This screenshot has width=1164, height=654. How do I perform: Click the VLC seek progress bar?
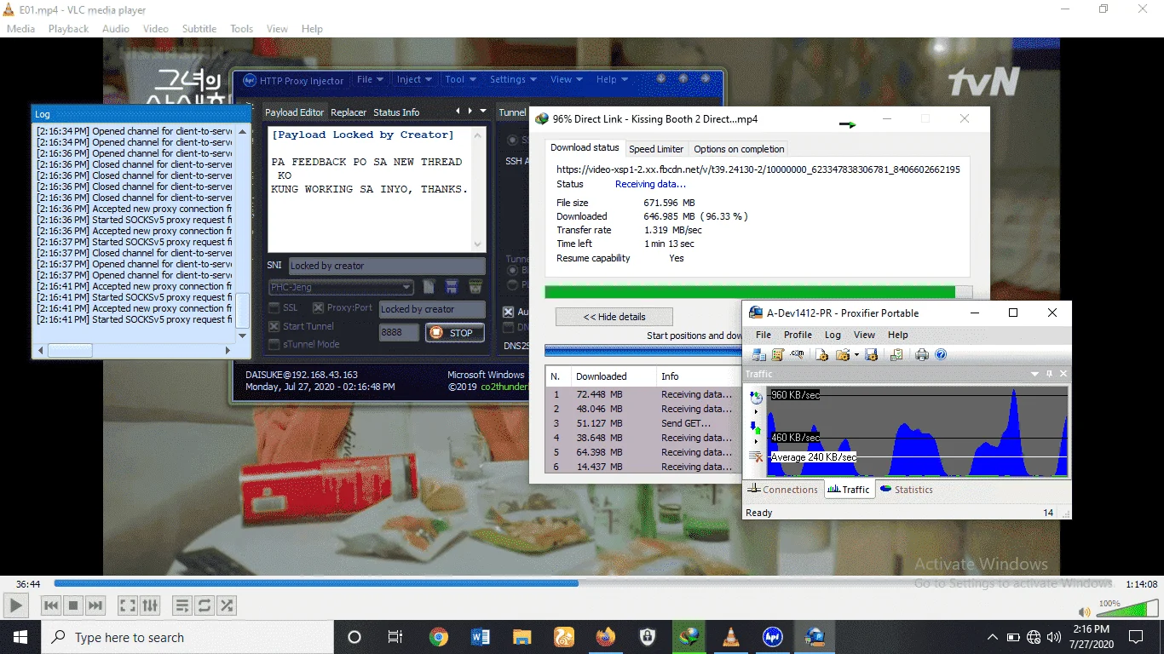point(582,583)
